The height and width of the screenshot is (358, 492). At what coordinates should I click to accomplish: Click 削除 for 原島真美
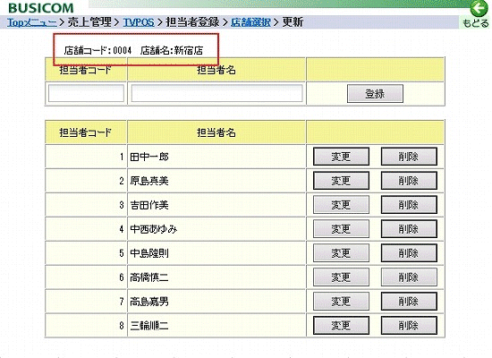409,181
